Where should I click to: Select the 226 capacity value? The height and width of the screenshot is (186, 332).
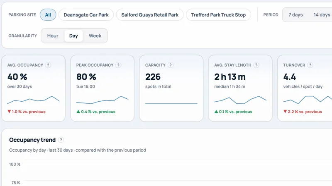click(x=153, y=77)
